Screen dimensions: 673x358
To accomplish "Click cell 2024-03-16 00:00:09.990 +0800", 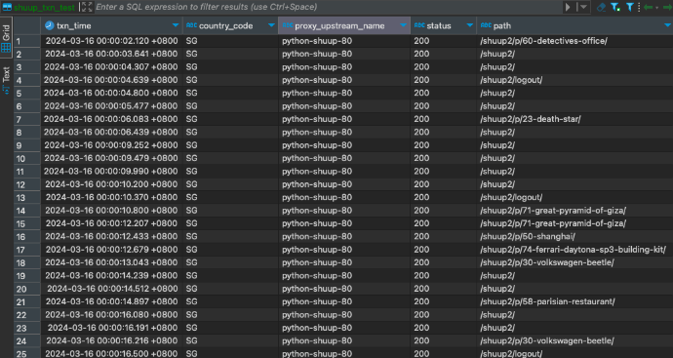I will tap(111, 172).
